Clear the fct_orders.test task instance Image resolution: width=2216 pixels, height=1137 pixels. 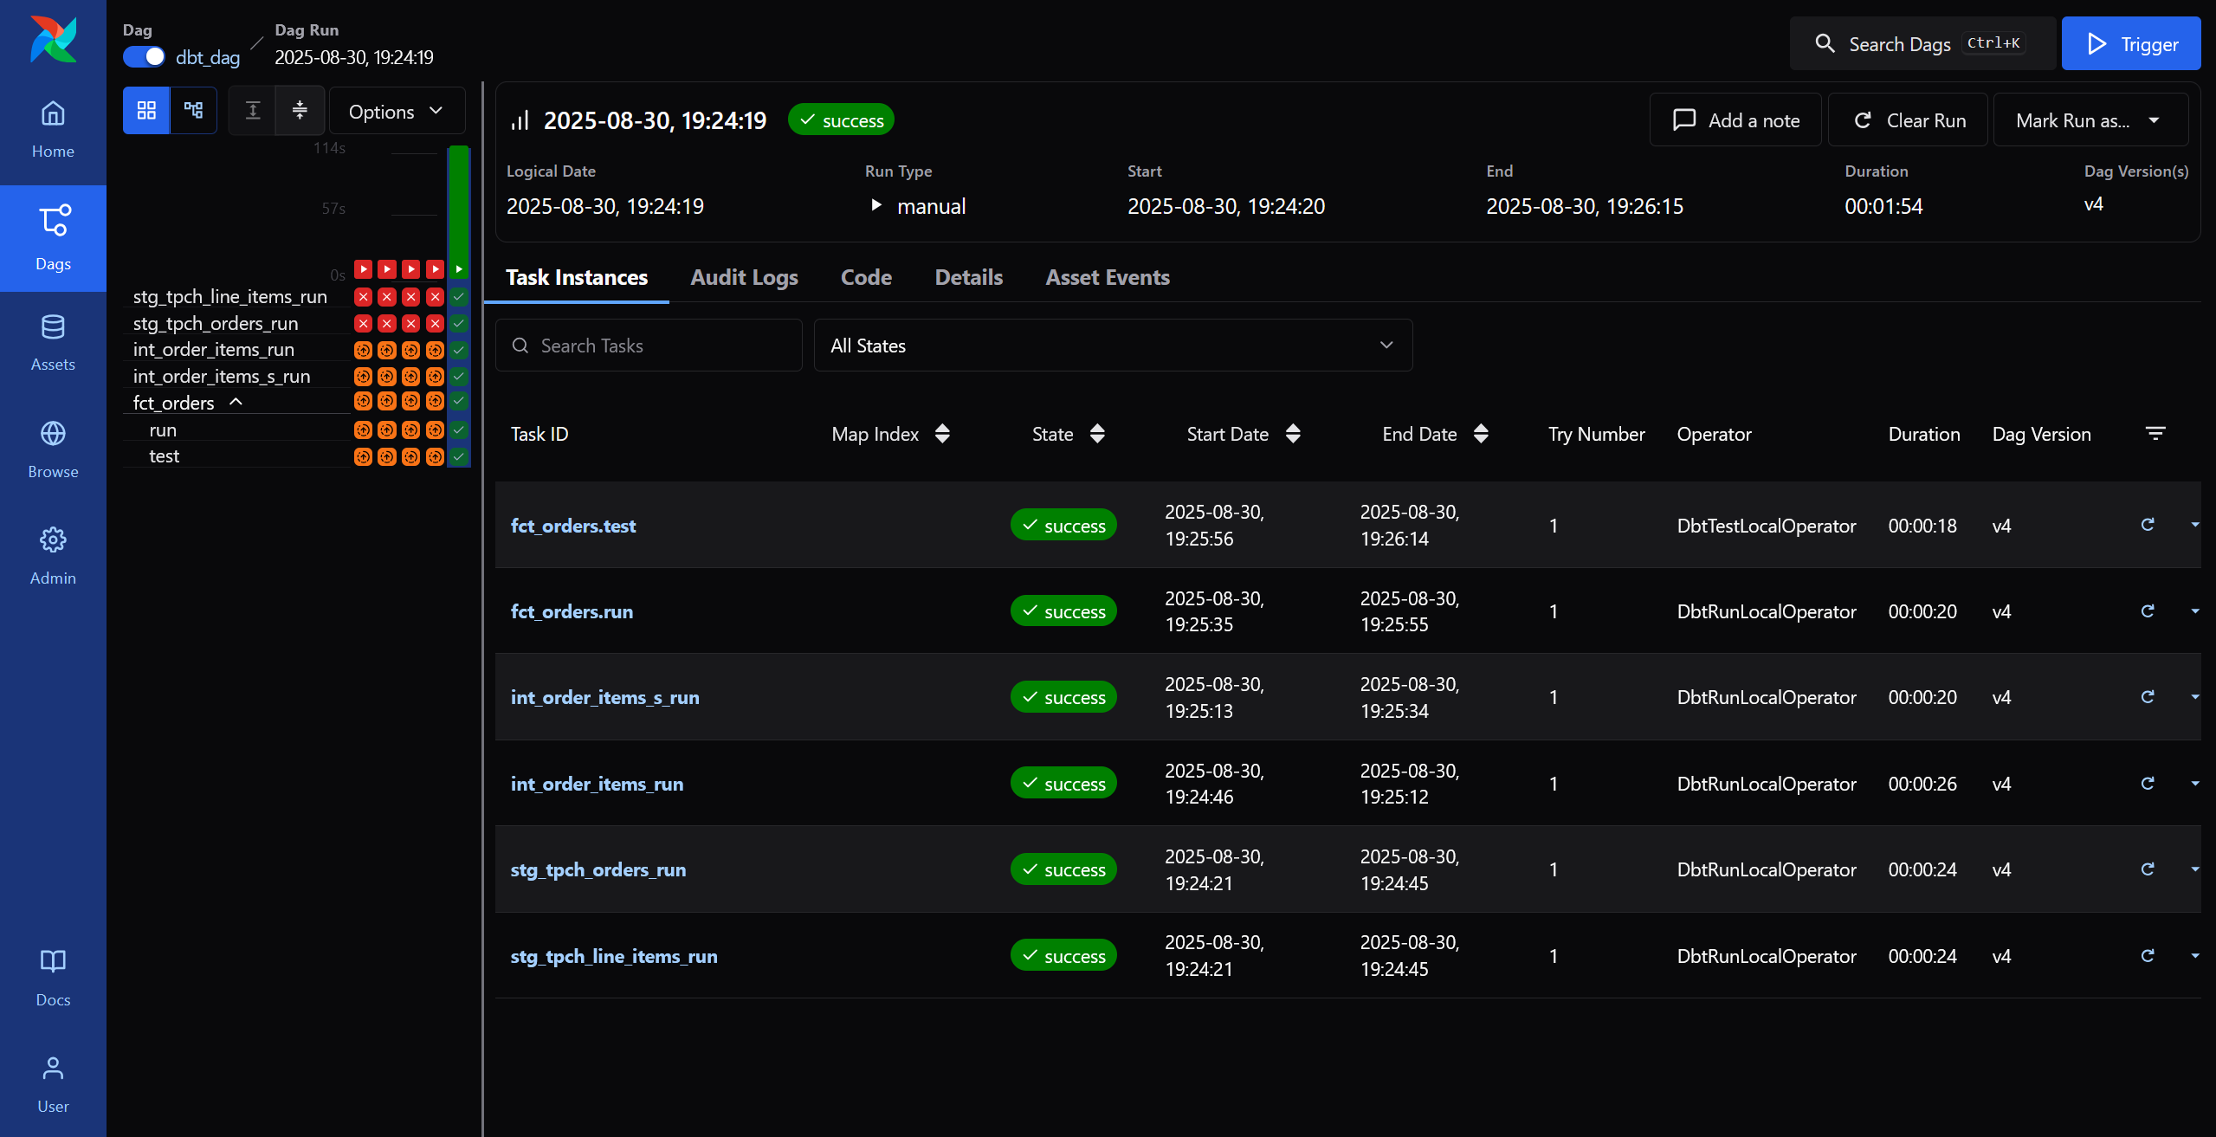coord(2148,525)
